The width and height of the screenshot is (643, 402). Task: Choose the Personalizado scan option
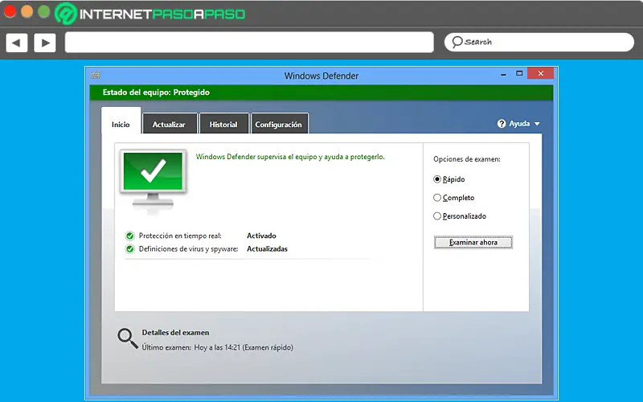437,216
